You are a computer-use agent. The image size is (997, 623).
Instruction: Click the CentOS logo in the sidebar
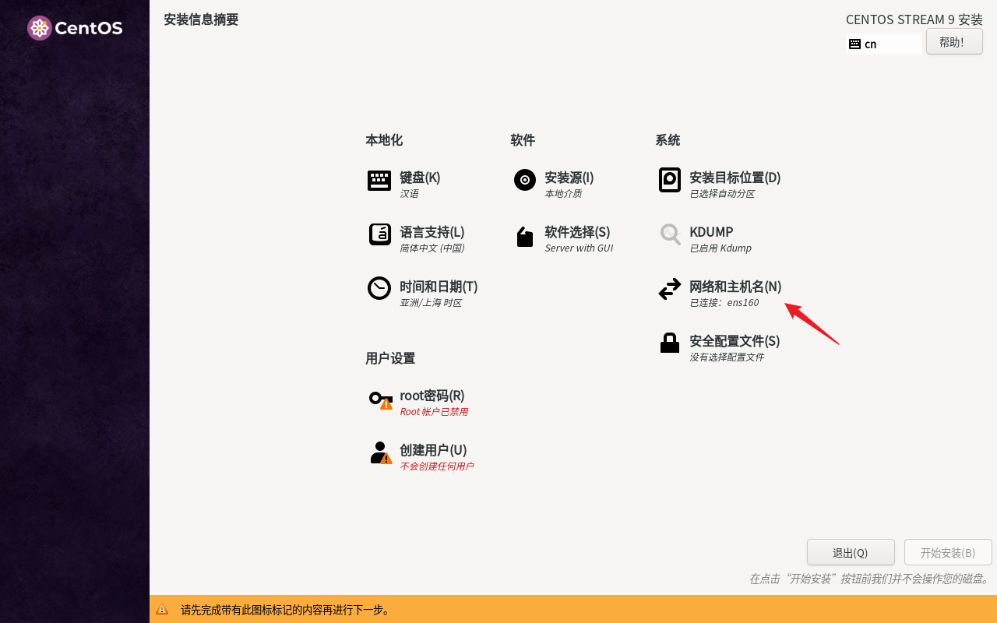[75, 28]
